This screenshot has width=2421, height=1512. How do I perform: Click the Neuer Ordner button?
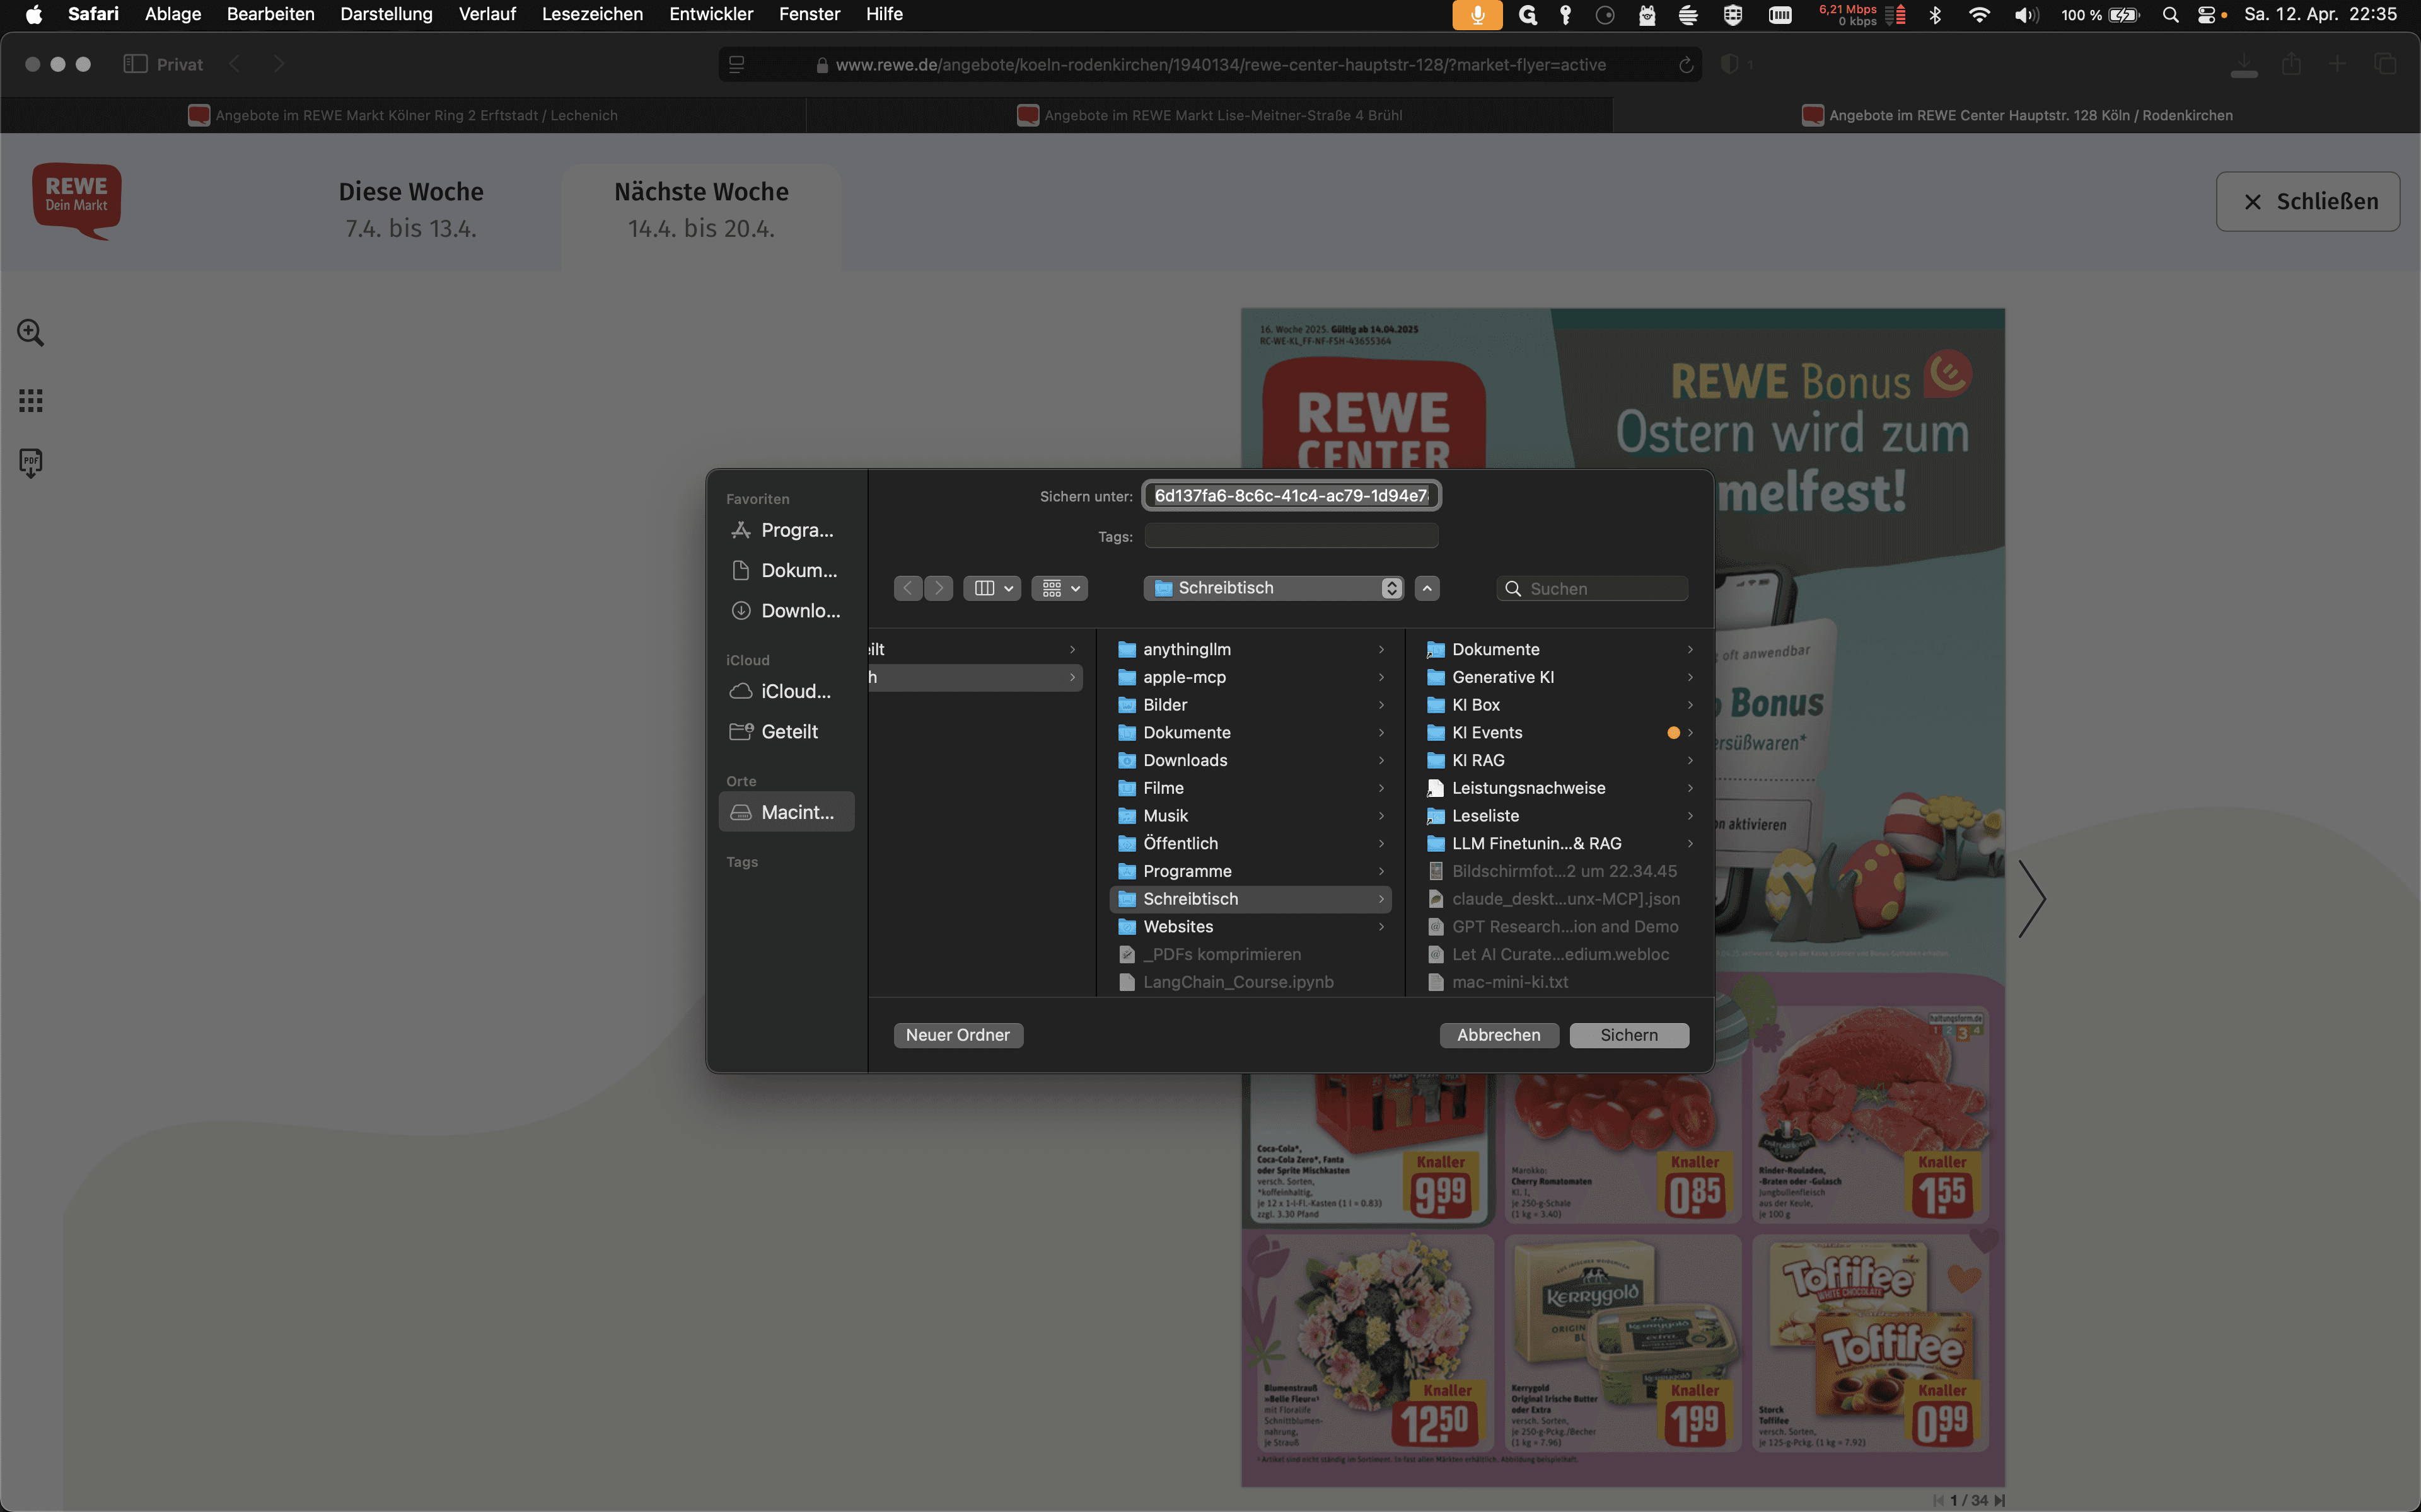click(958, 1035)
